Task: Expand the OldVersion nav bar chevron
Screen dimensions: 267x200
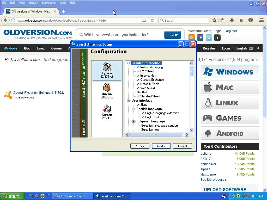Action: tap(258, 48)
